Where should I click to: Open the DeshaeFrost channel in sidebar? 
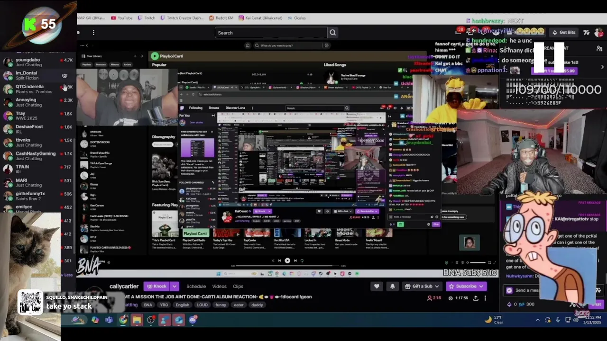pyautogui.click(x=38, y=129)
